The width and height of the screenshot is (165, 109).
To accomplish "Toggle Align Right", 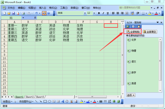I will point(122,13).
